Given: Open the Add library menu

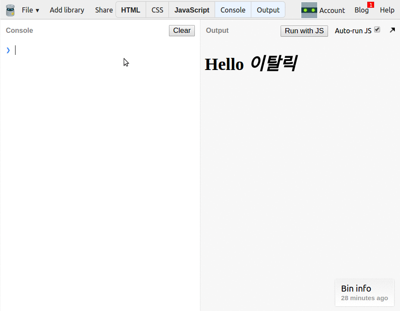Looking at the screenshot, I should 67,10.
